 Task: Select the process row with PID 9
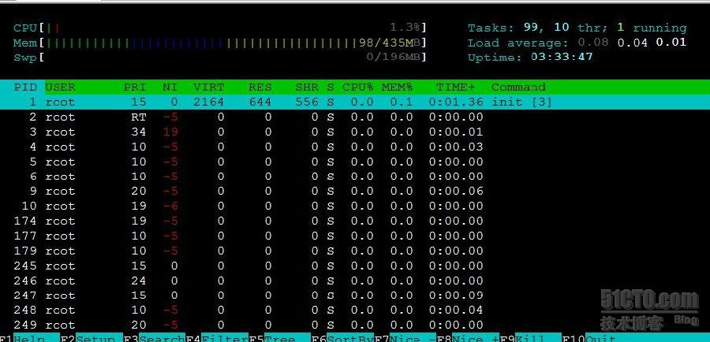[x=355, y=191]
